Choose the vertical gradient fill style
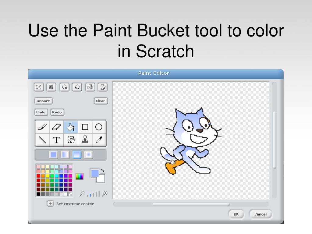Viewport: 312px width, 234px height. coord(76,154)
